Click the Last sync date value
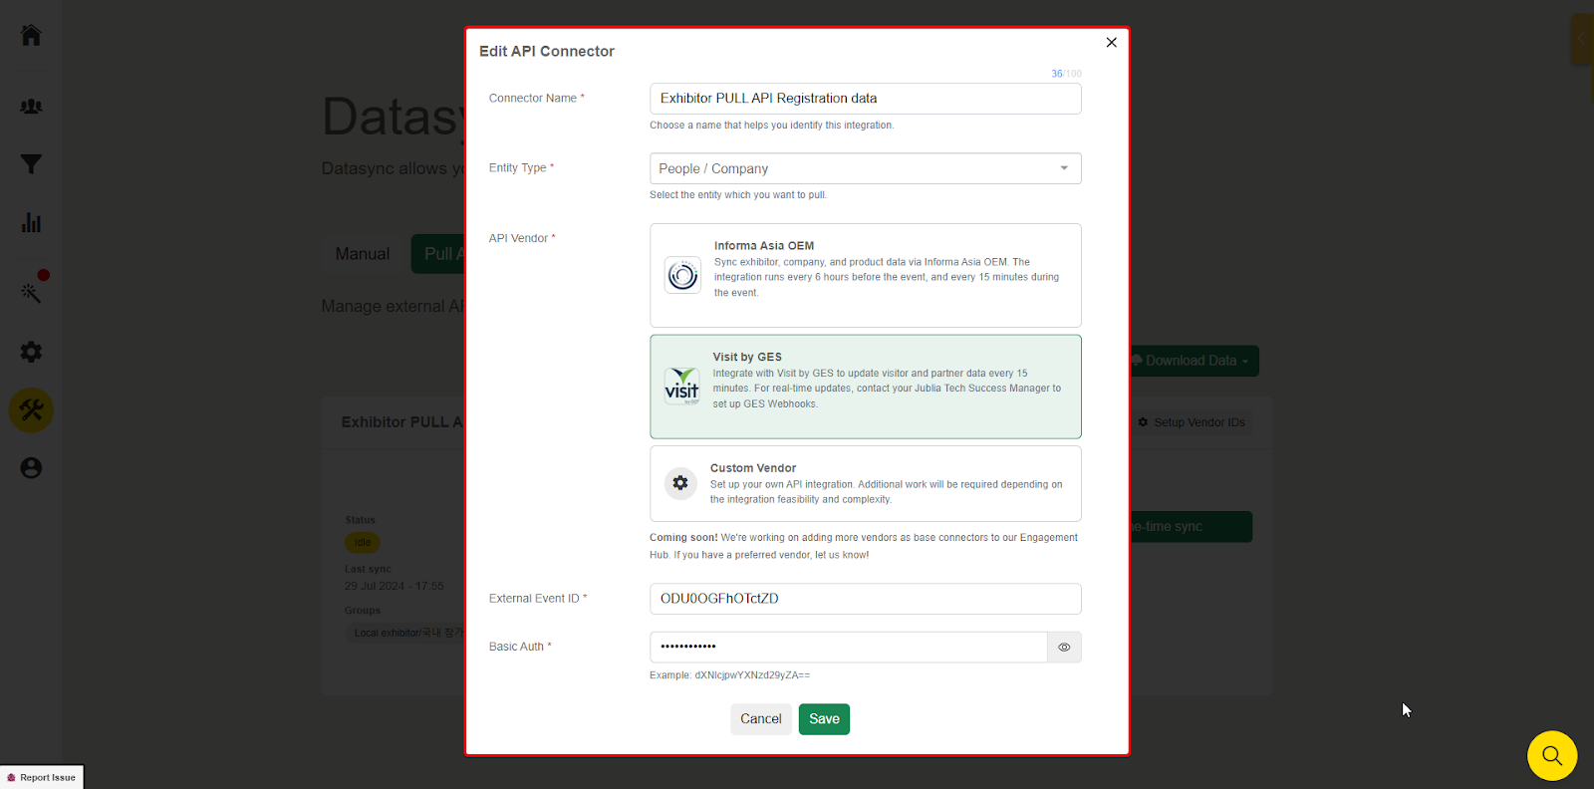Viewport: 1594px width, 789px height. point(395,587)
